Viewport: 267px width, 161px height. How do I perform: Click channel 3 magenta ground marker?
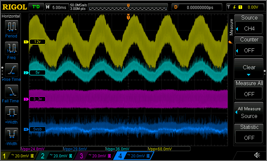(x=26, y=99)
